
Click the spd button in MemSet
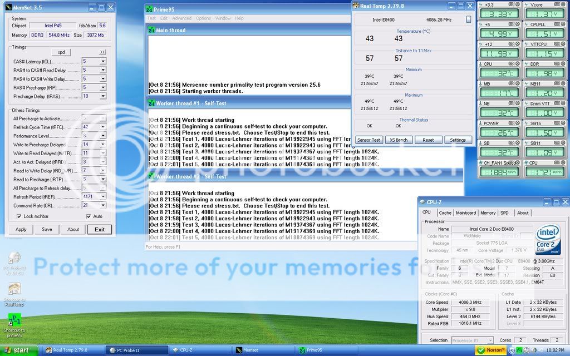[x=61, y=52]
